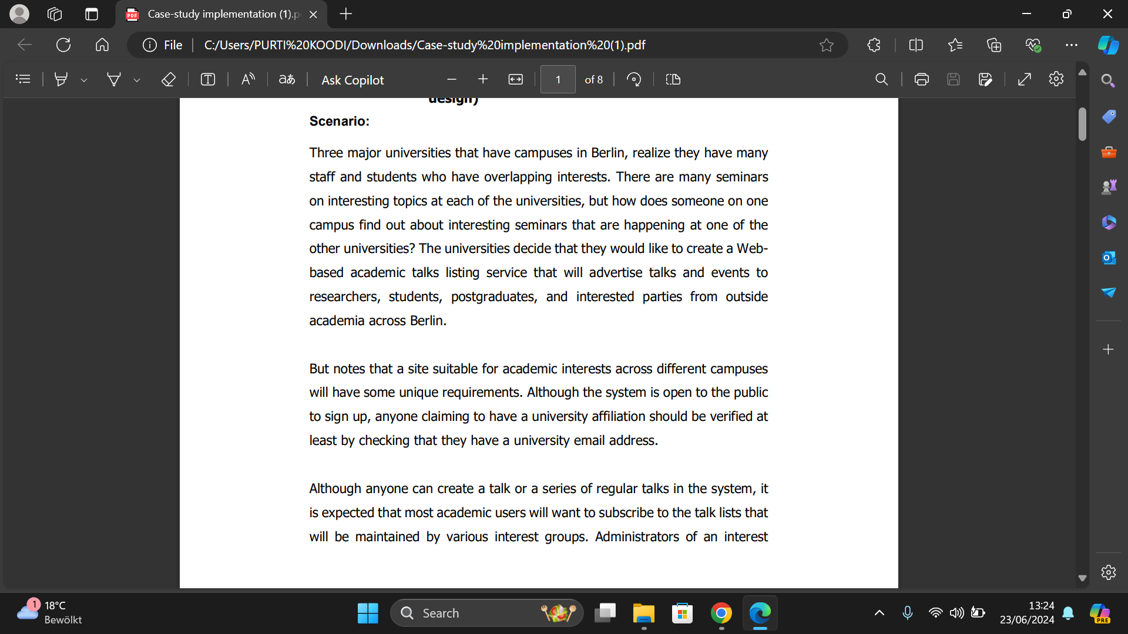
Task: Select the Eraser tool
Action: (169, 79)
